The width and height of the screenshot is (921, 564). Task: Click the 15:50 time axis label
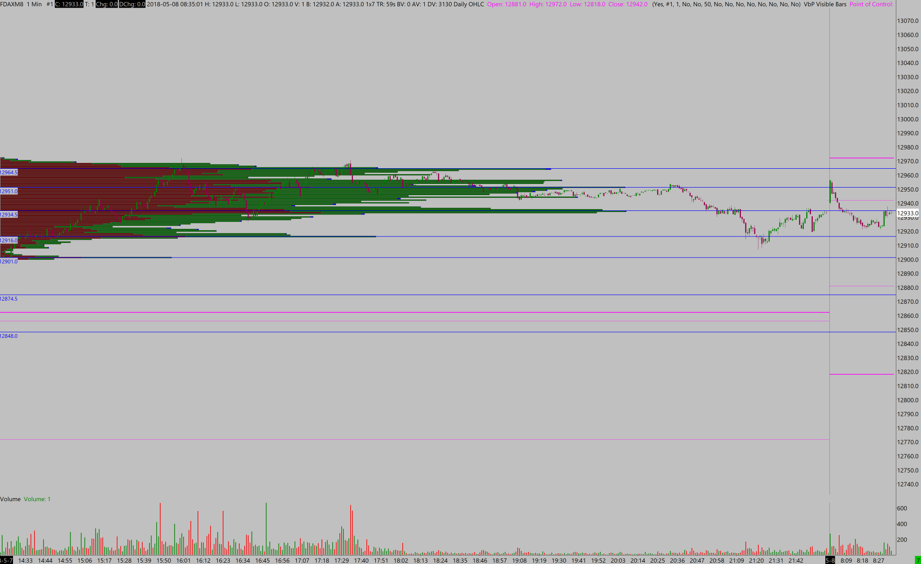[163, 560]
